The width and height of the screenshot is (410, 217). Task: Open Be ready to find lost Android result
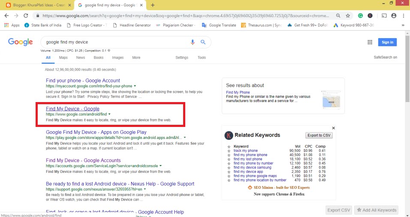click(120, 184)
